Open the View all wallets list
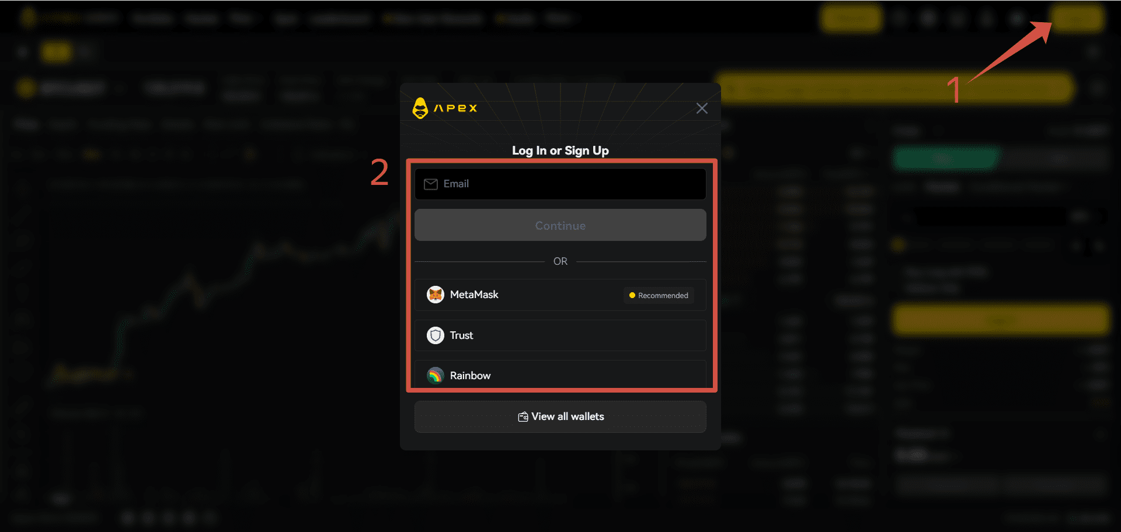 (x=560, y=416)
